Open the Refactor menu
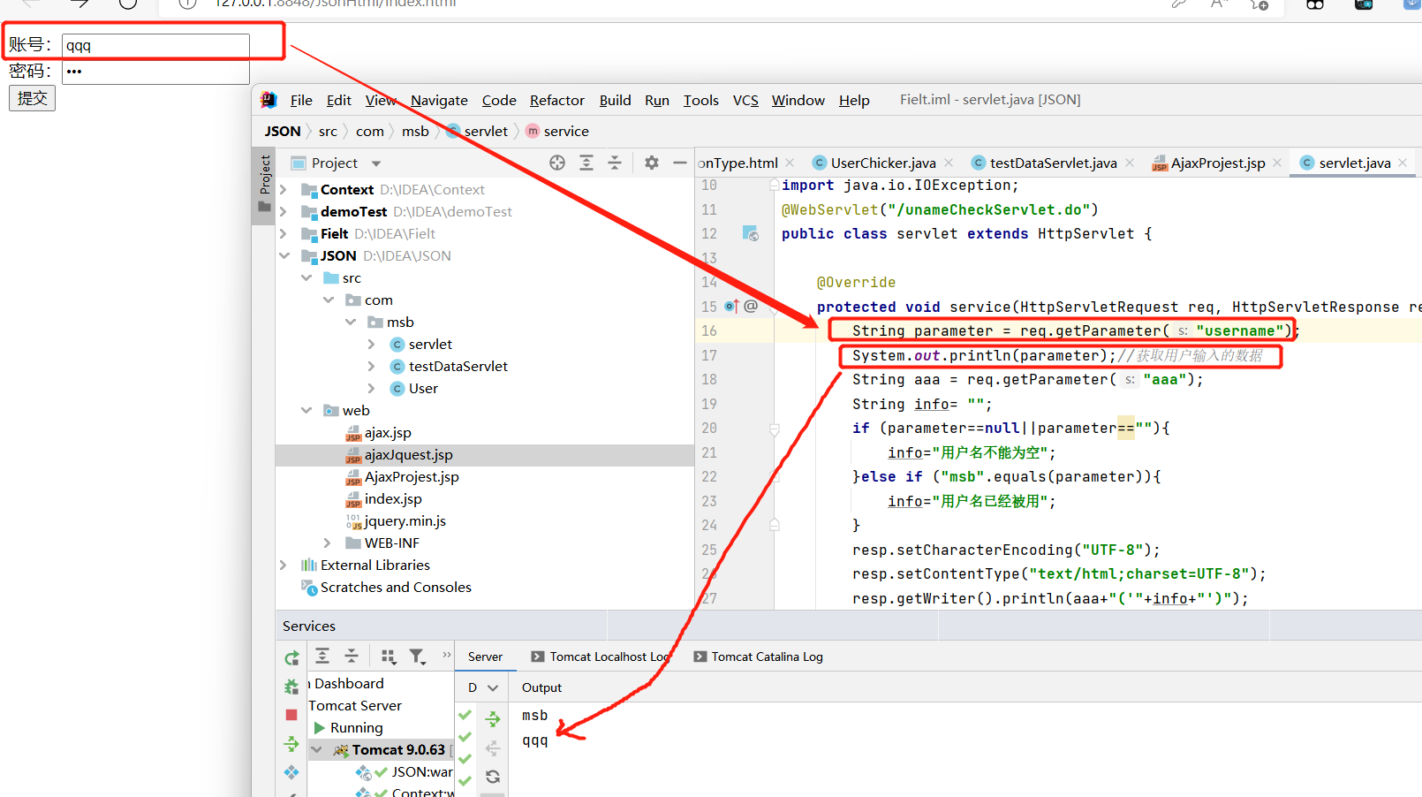Screen dimensions: 1422x797 click(557, 100)
